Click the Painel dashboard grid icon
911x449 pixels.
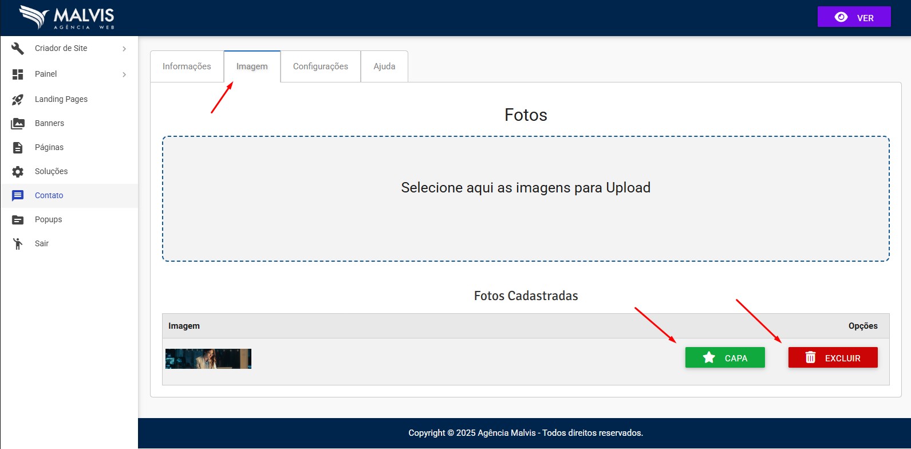pyautogui.click(x=18, y=74)
